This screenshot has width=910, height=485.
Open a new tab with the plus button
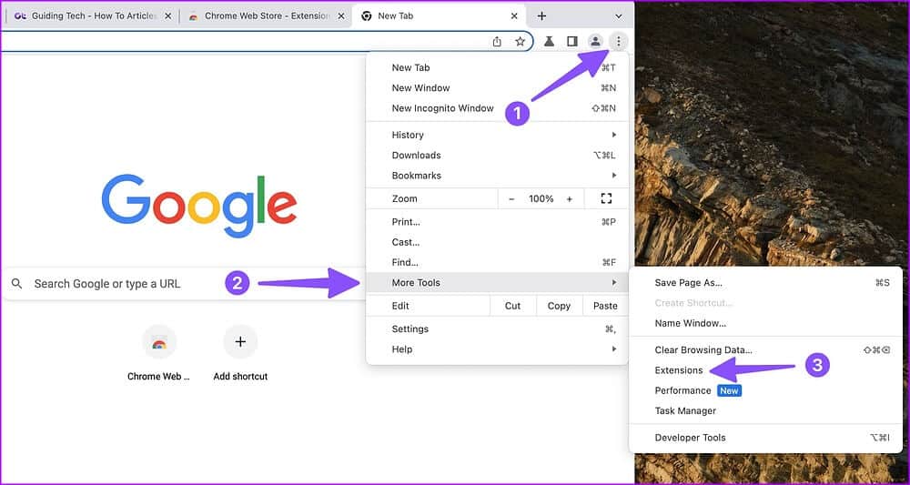[541, 15]
